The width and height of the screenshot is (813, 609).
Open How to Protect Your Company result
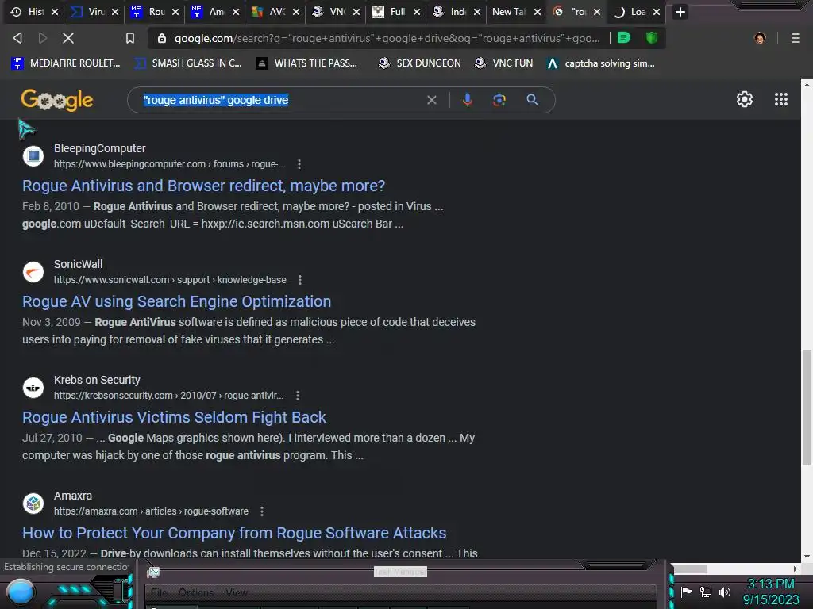234,534
